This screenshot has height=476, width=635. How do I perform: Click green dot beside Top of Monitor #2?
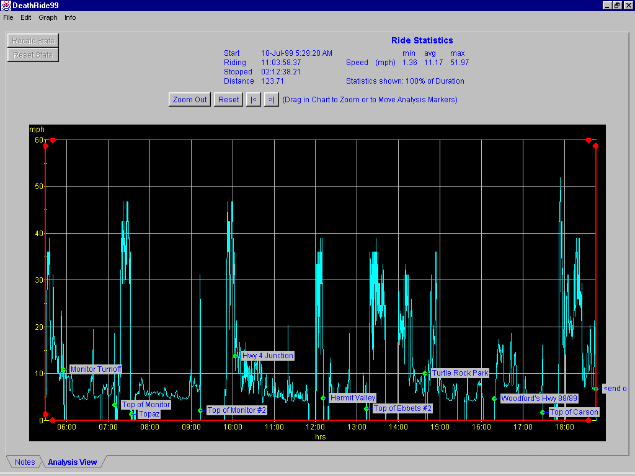coord(200,410)
